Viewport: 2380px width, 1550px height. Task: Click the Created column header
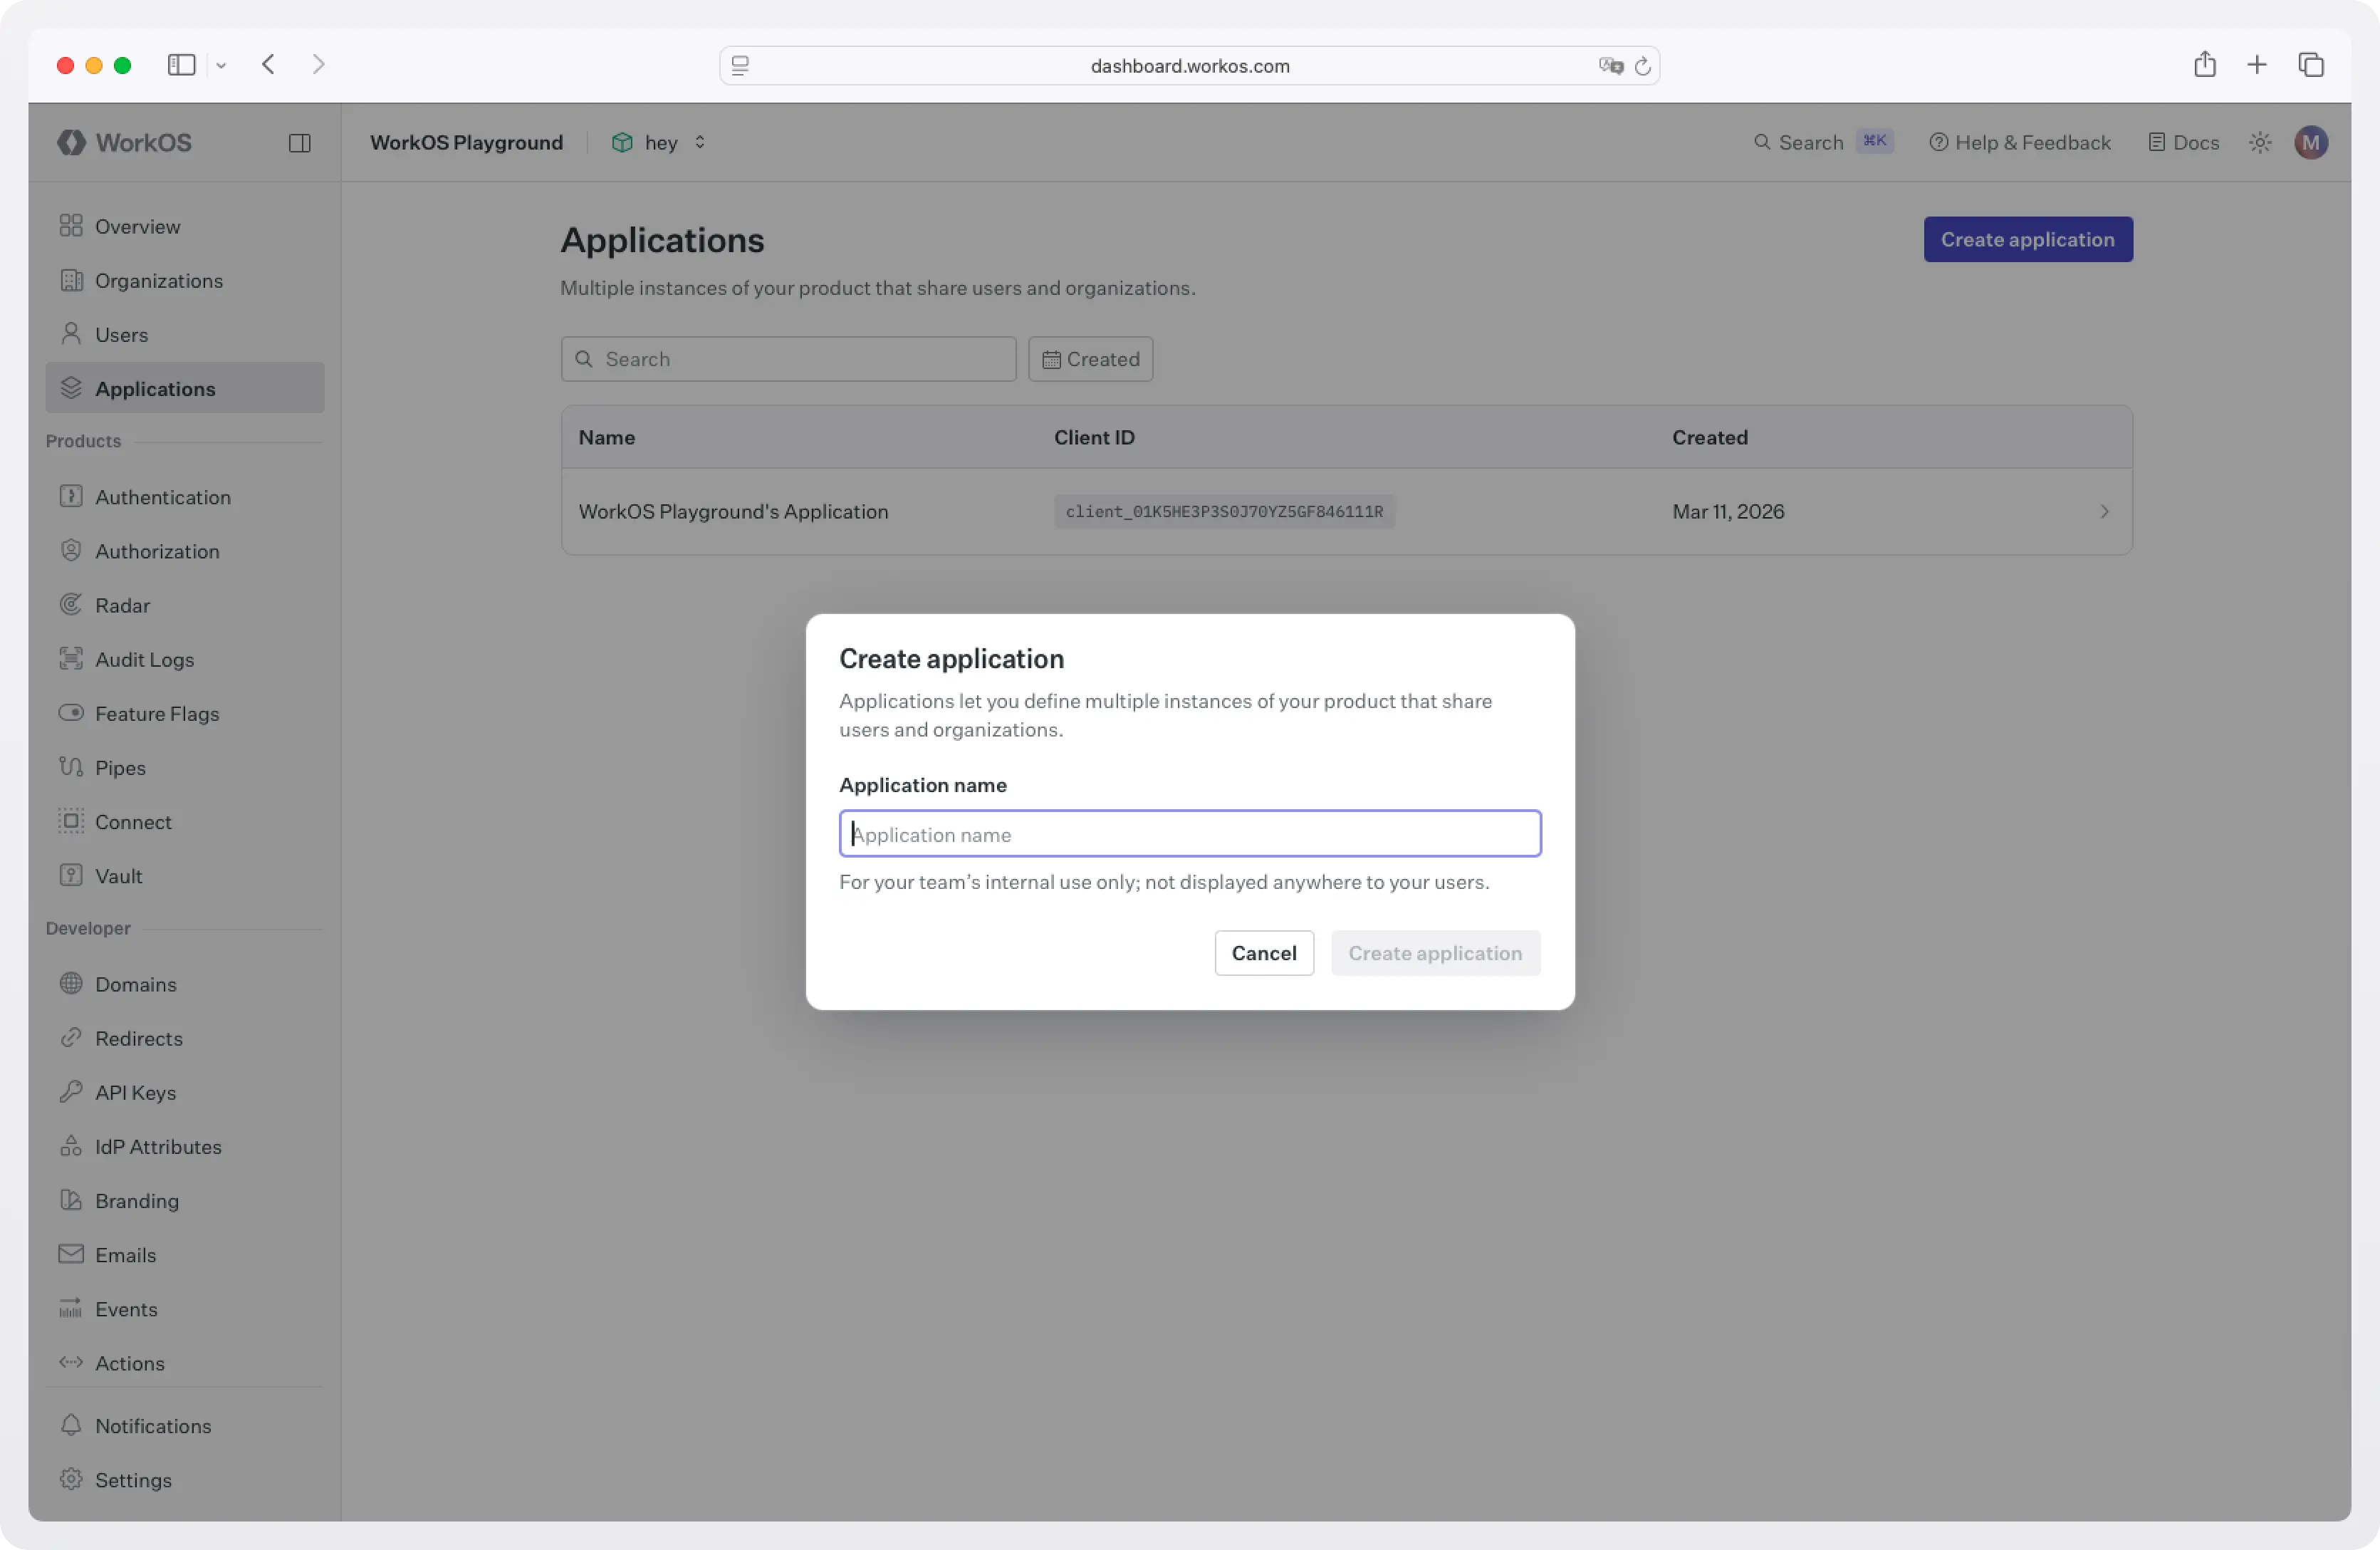(x=1710, y=437)
